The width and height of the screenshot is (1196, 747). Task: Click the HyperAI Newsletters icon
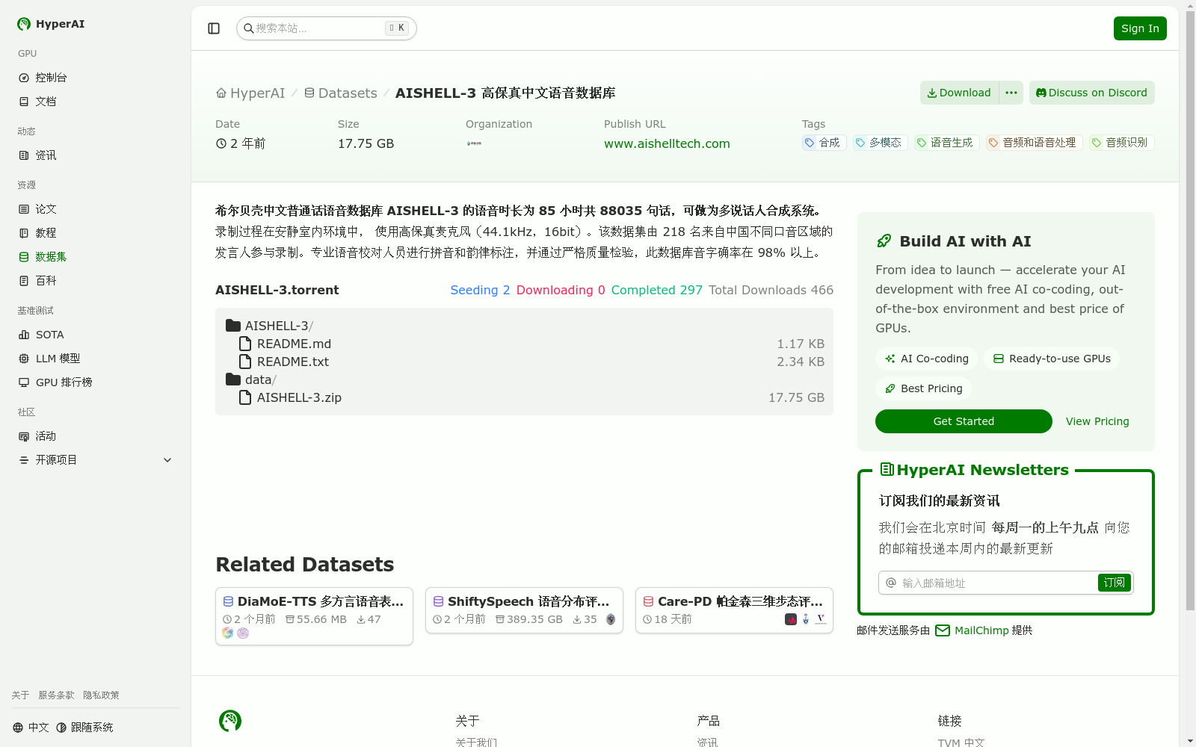tap(887, 470)
